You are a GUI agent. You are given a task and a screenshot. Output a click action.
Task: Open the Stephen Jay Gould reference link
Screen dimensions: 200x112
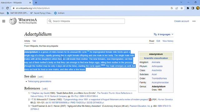(41, 93)
